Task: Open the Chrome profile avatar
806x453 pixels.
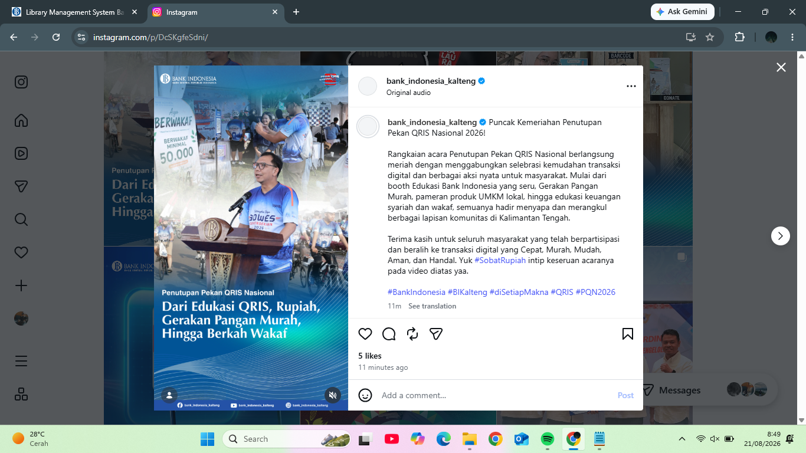Action: [x=771, y=37]
